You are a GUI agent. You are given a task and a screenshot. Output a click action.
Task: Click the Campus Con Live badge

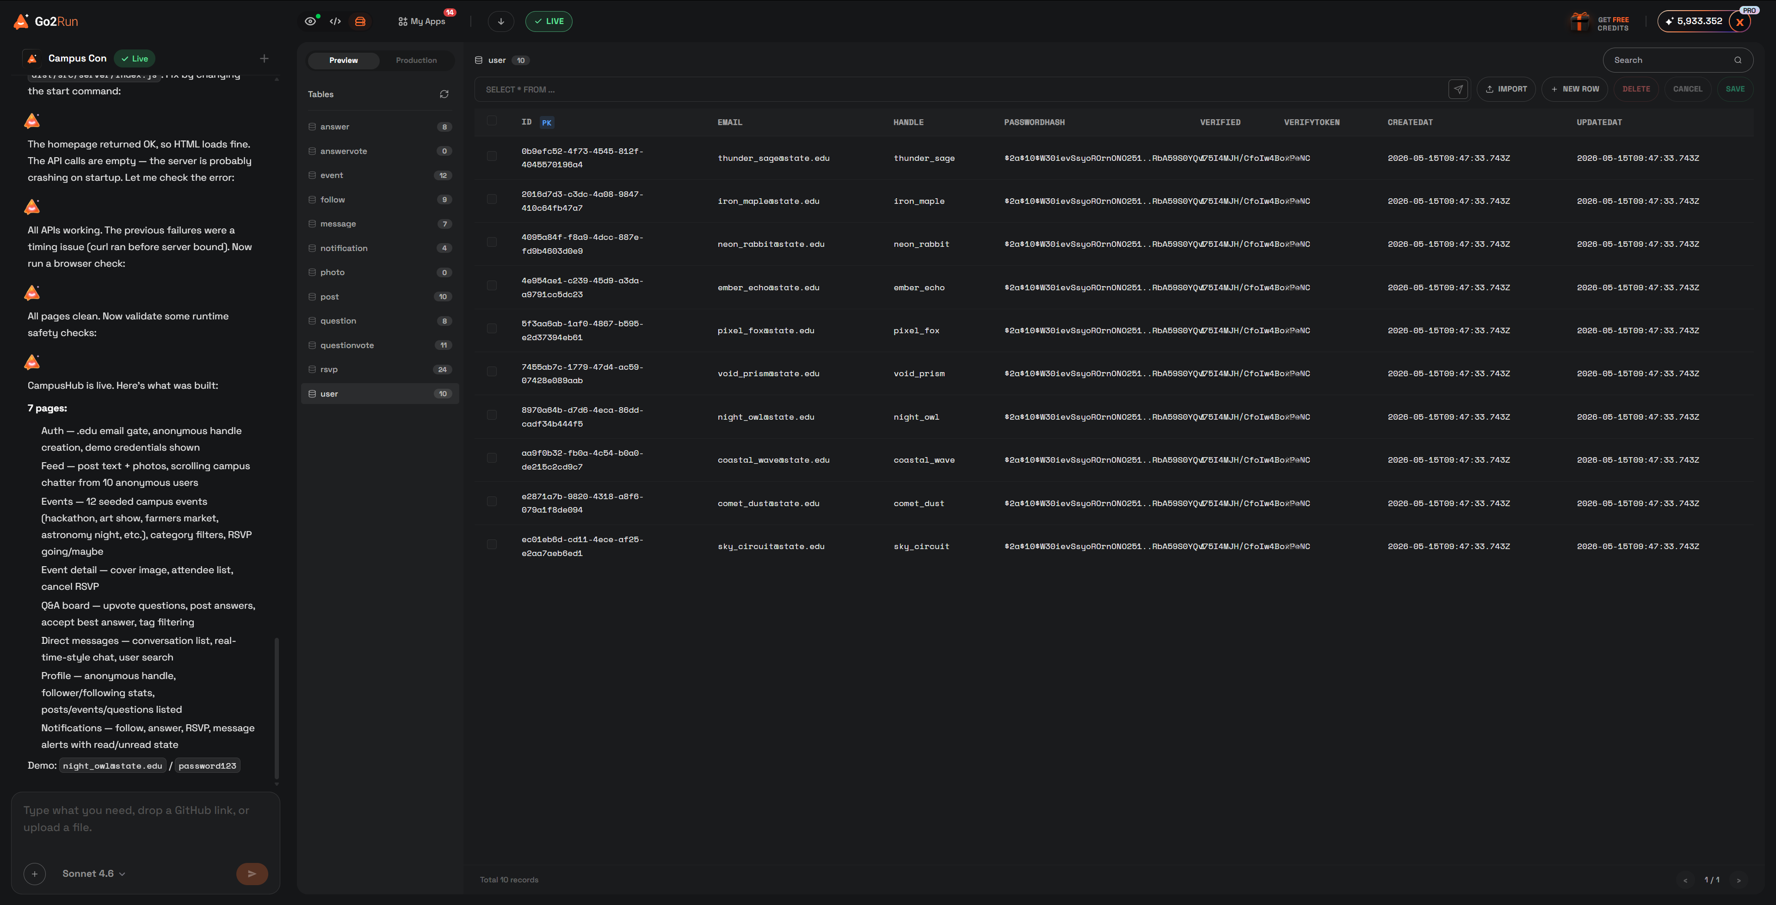pos(135,59)
